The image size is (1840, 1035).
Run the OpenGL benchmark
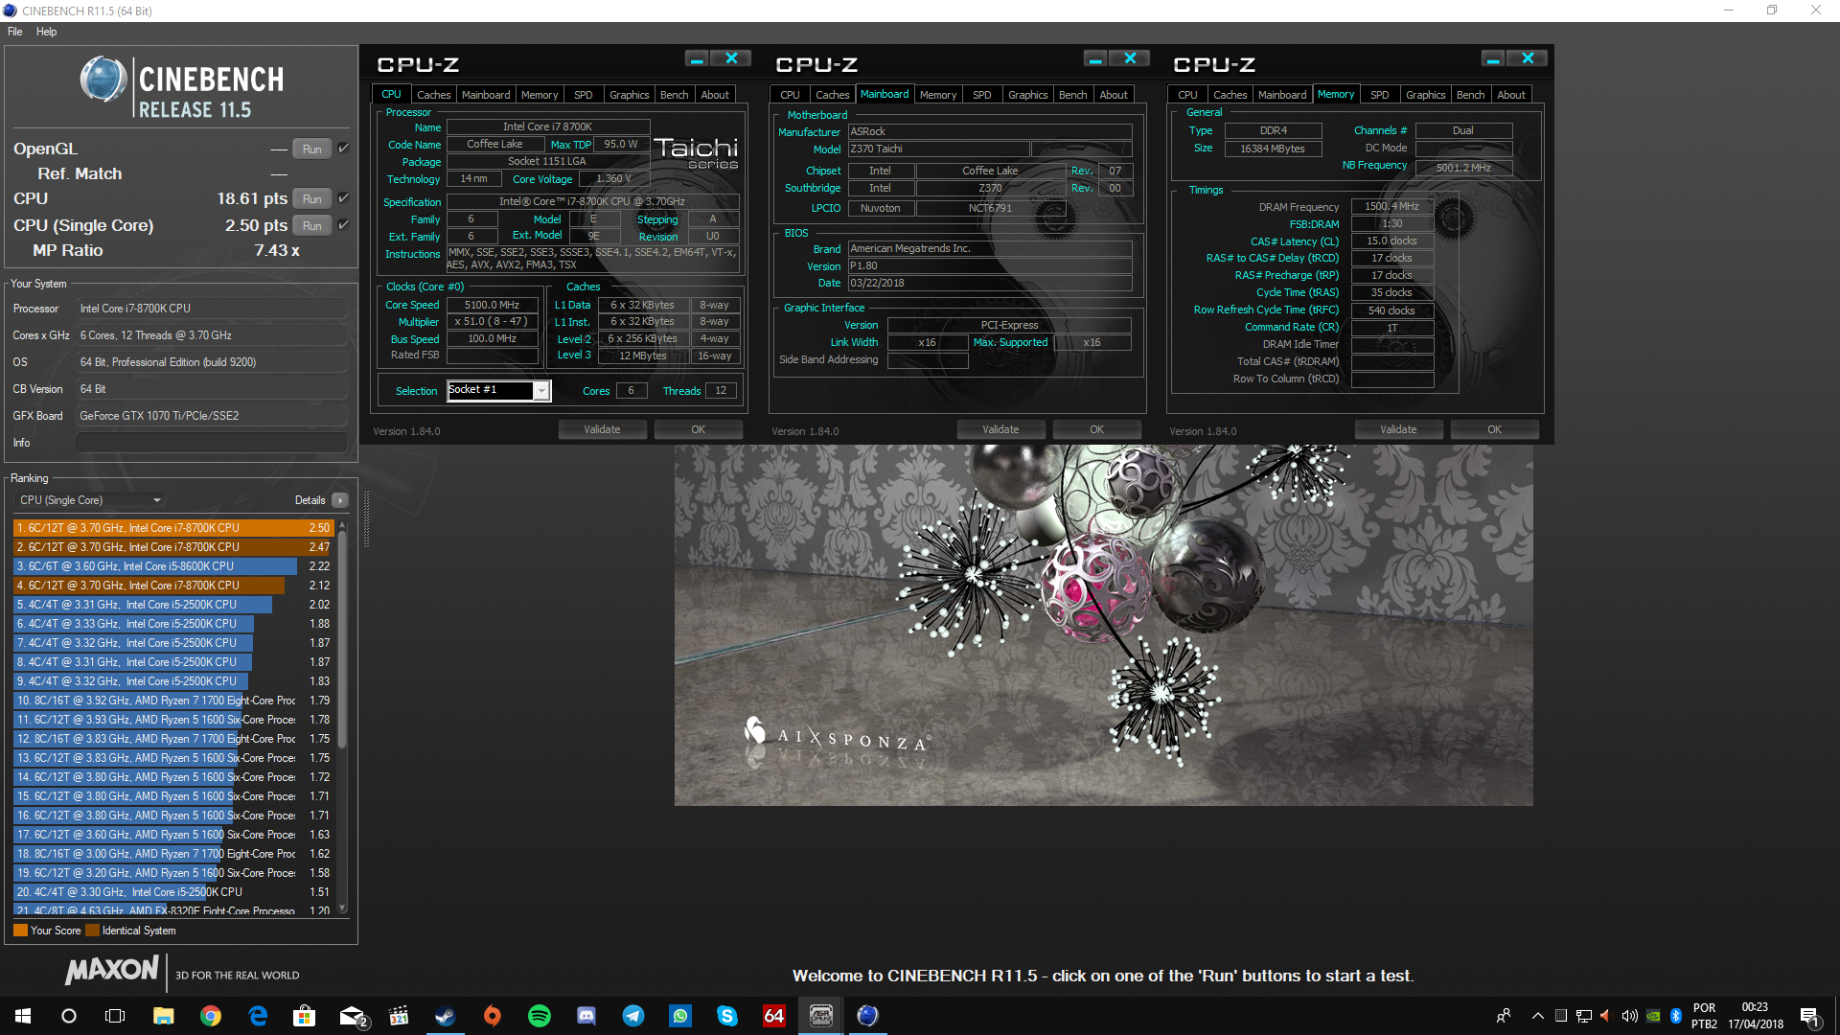coord(312,149)
